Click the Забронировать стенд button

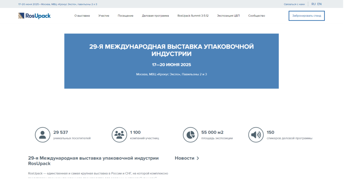pos(306,16)
